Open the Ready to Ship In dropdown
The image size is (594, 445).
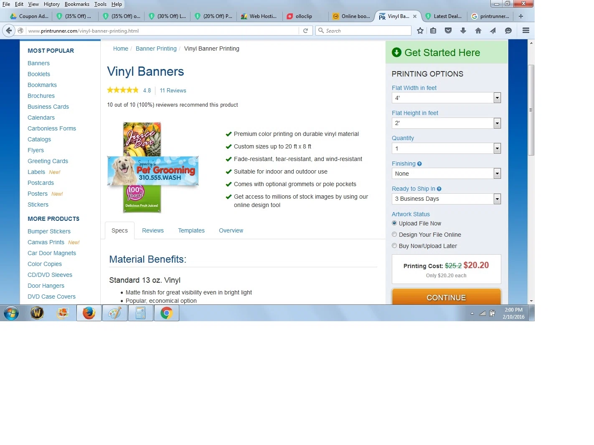tap(446, 199)
